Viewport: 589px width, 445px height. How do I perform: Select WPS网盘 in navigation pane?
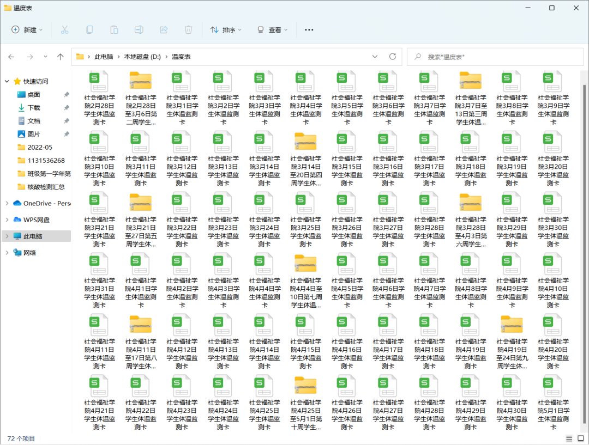[x=37, y=220]
